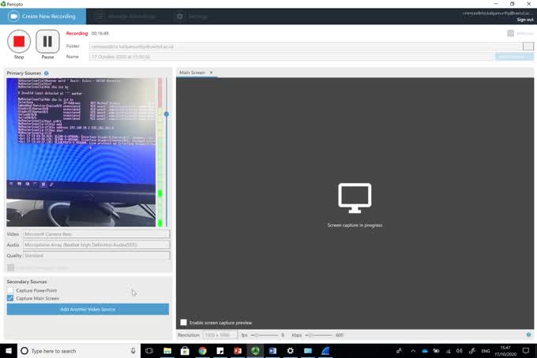
Task: Open the Windows Start menu
Action: point(8,350)
